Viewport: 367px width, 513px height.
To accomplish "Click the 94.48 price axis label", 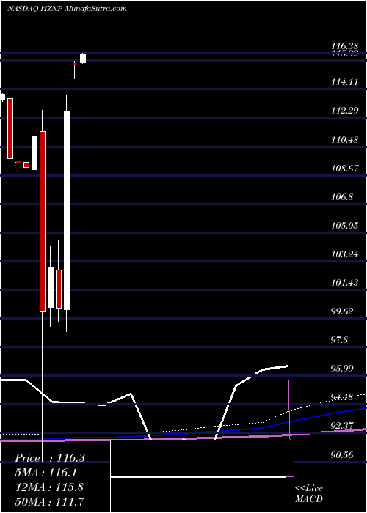I will (x=343, y=397).
